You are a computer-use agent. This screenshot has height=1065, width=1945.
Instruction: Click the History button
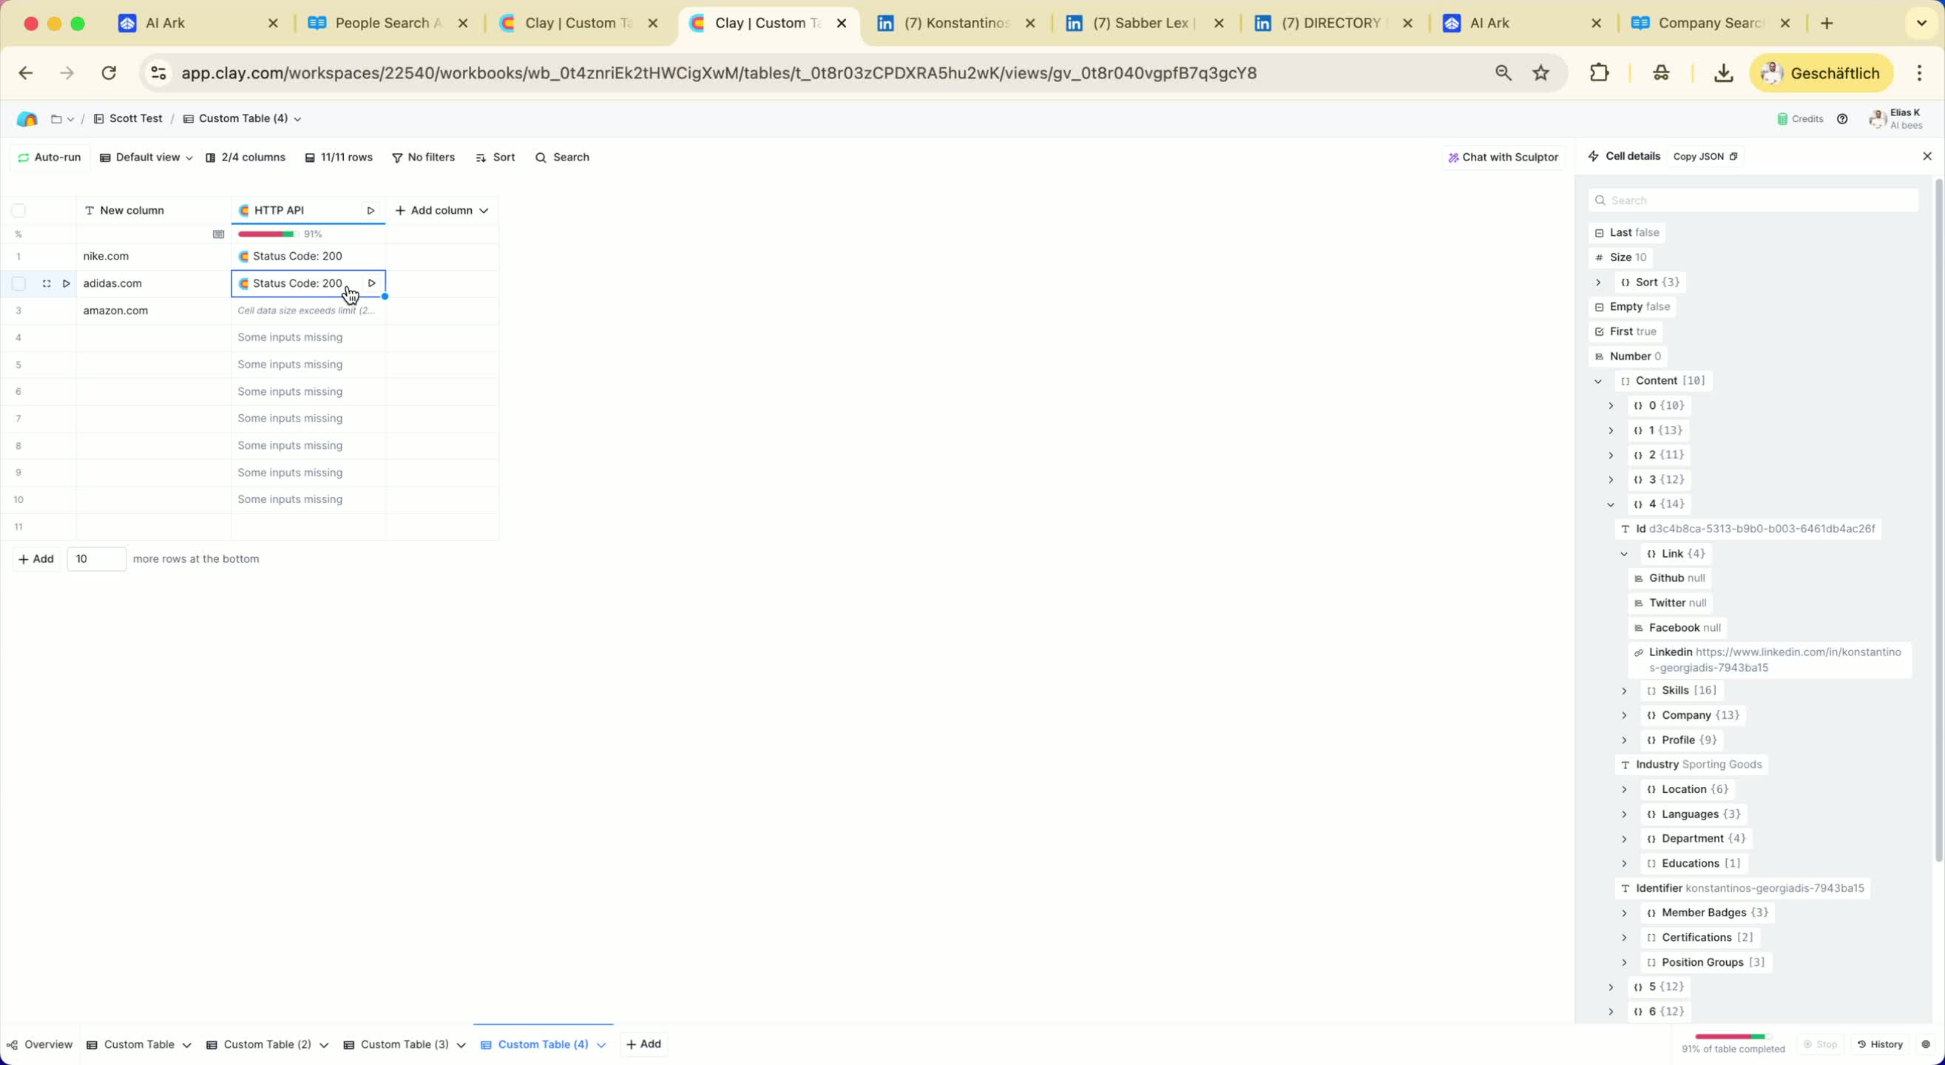[1881, 1044]
